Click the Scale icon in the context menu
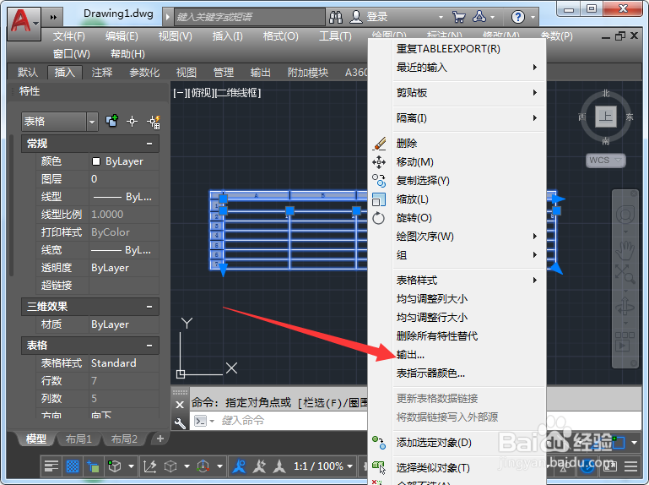Screen dimensions: 649x485 379,199
